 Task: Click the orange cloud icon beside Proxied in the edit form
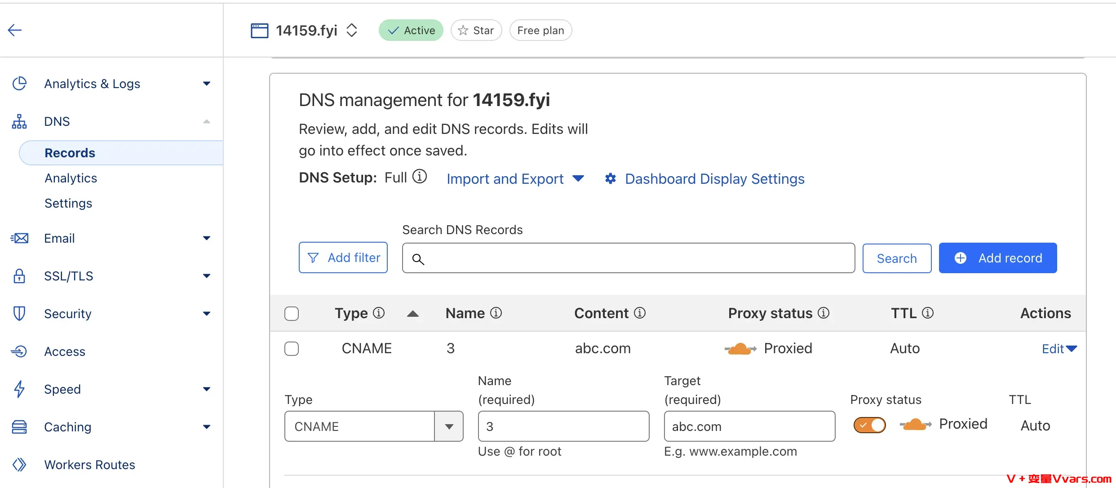[916, 424]
